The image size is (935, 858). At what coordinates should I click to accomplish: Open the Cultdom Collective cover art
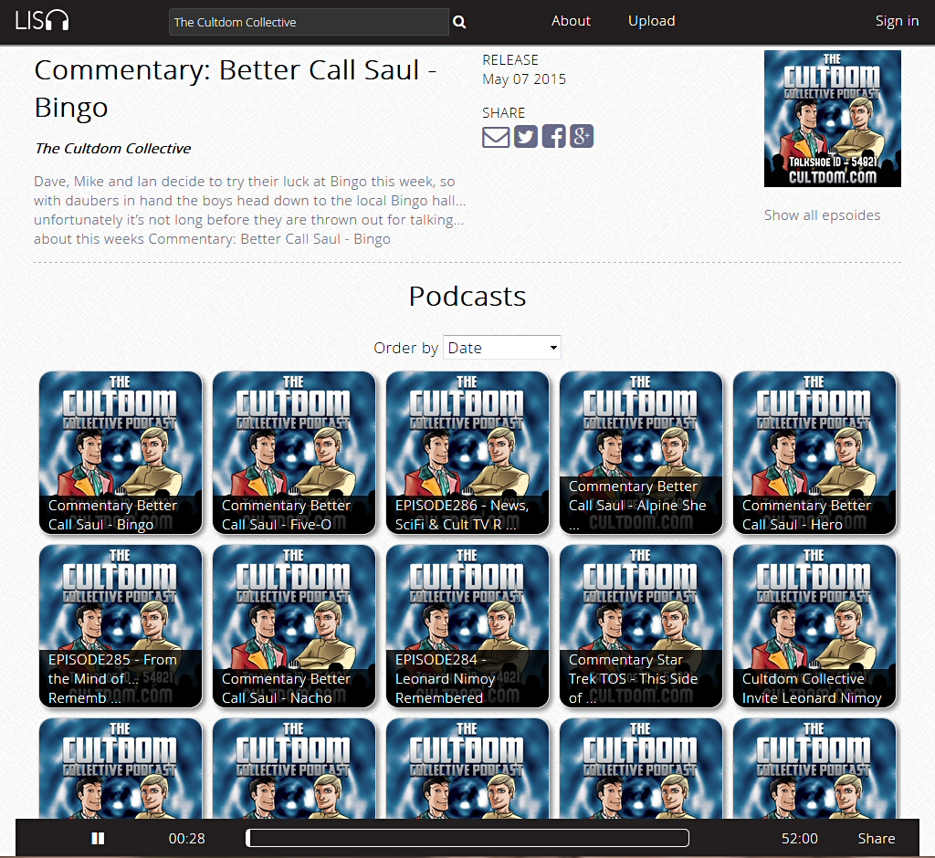click(x=832, y=119)
